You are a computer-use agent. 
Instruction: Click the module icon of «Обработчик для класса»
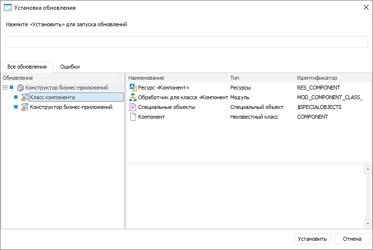pos(133,97)
